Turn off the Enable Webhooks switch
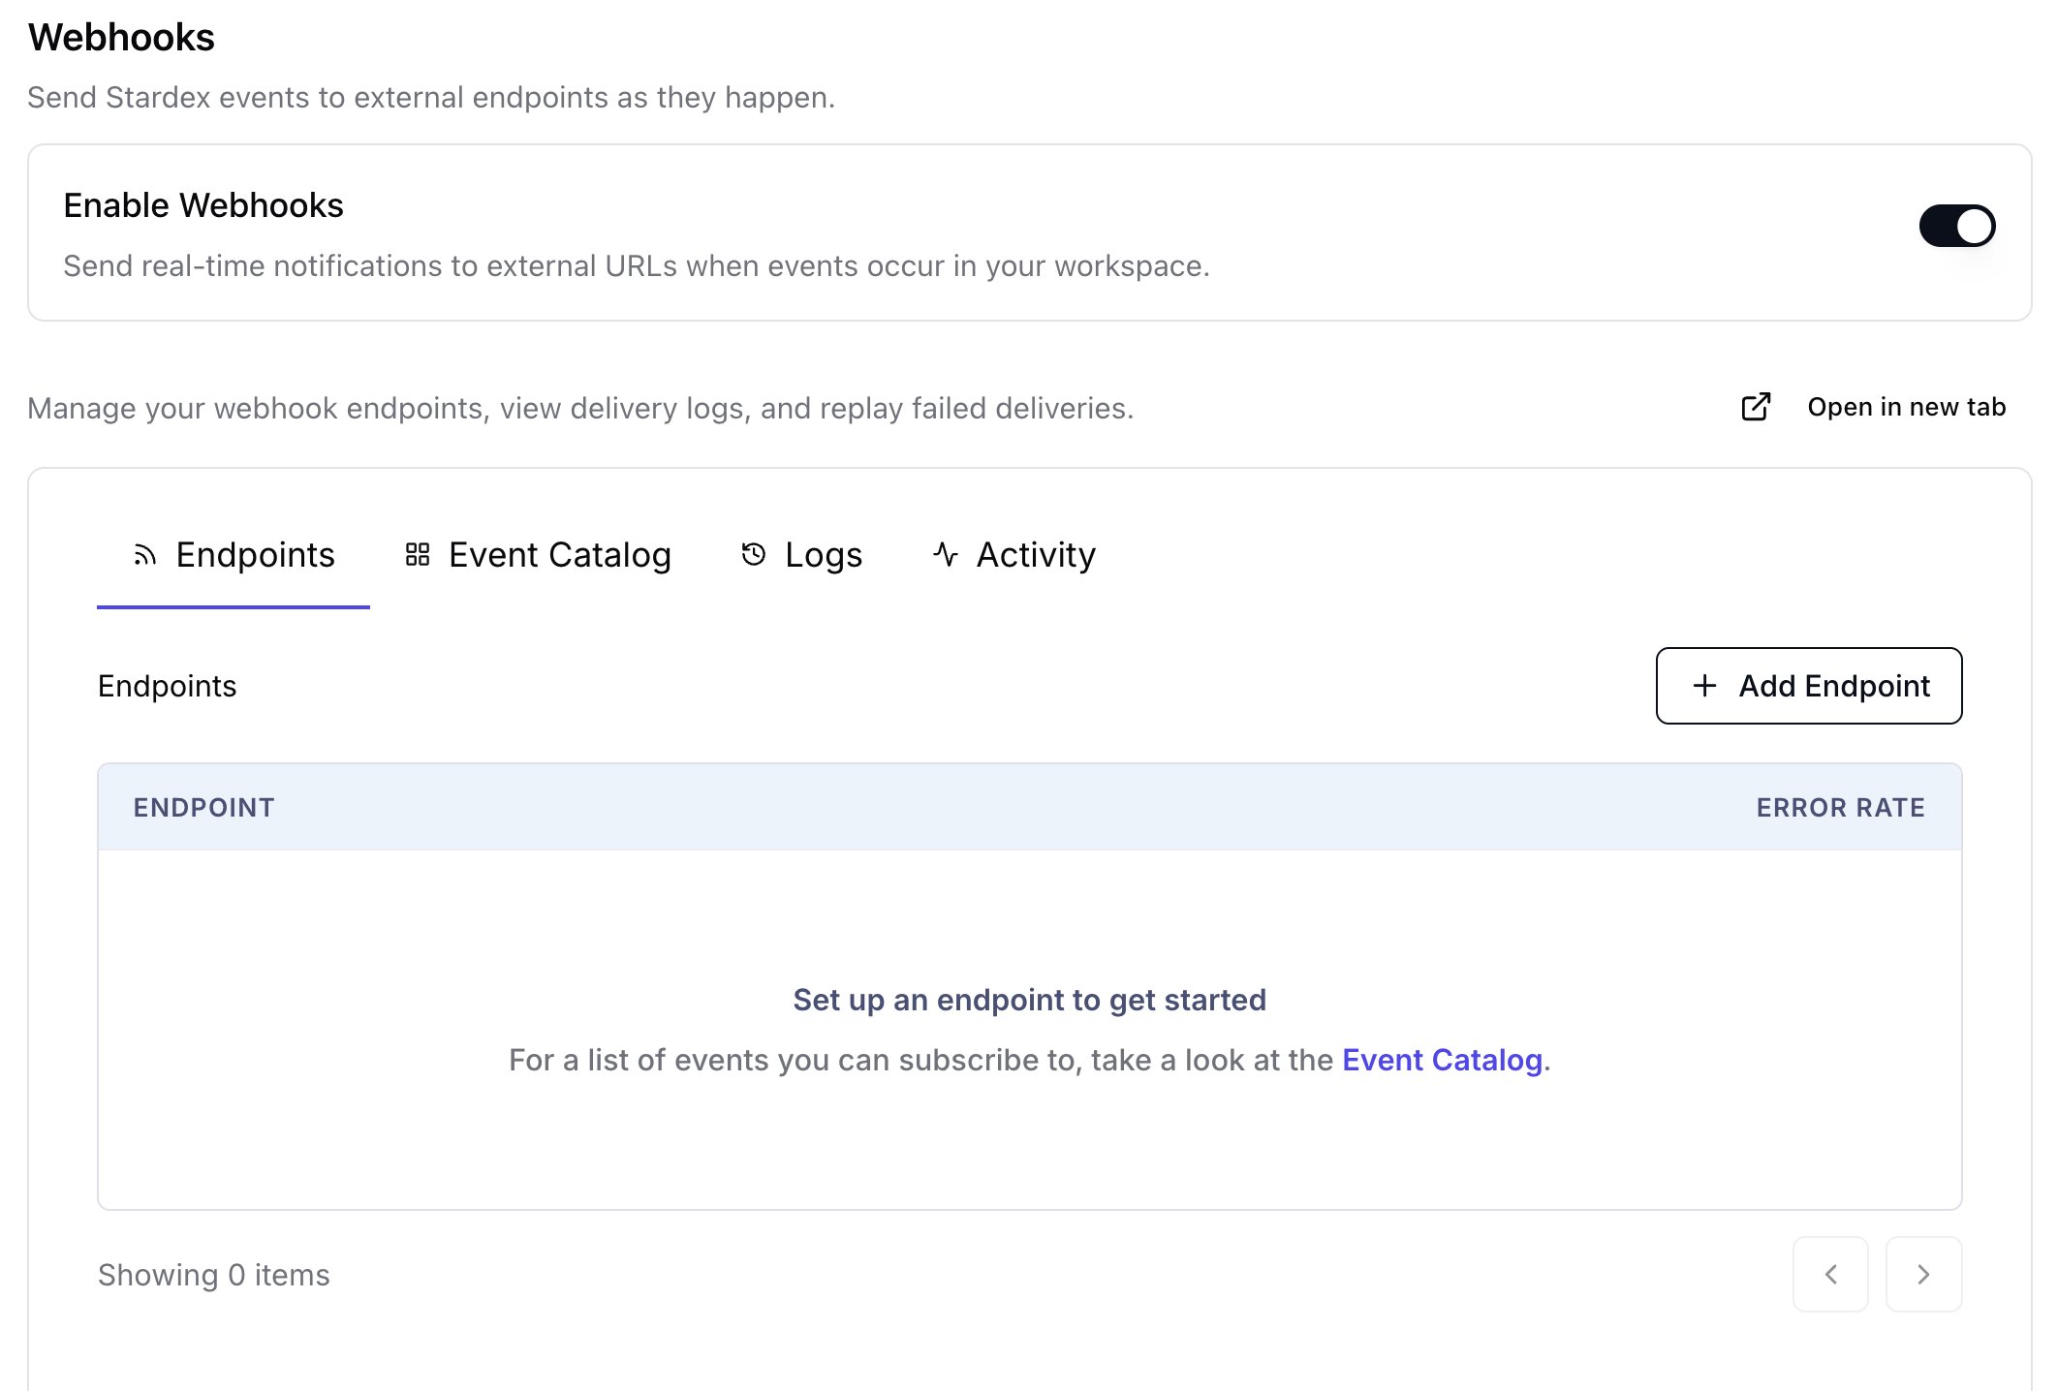This screenshot has height=1391, width=2058. pos(1956,226)
